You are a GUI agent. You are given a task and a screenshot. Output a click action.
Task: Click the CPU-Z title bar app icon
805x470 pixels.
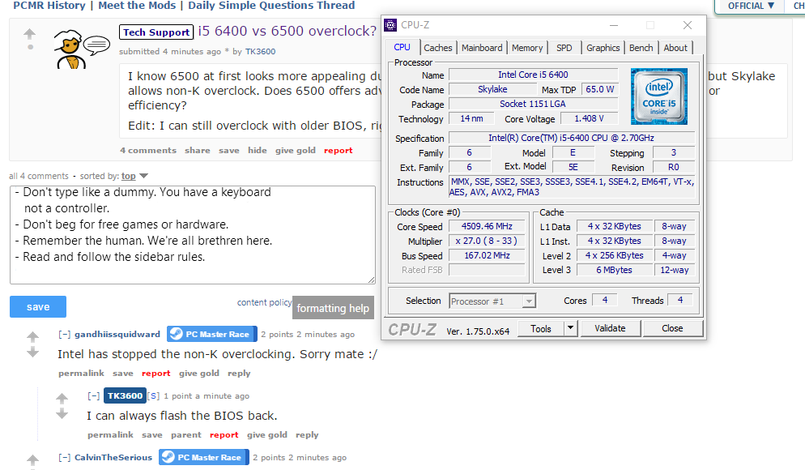tap(390, 25)
